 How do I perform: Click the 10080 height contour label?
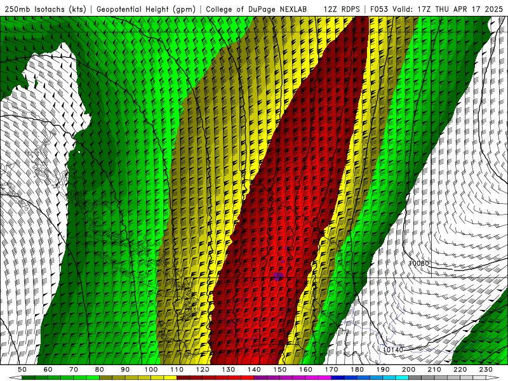(x=418, y=263)
